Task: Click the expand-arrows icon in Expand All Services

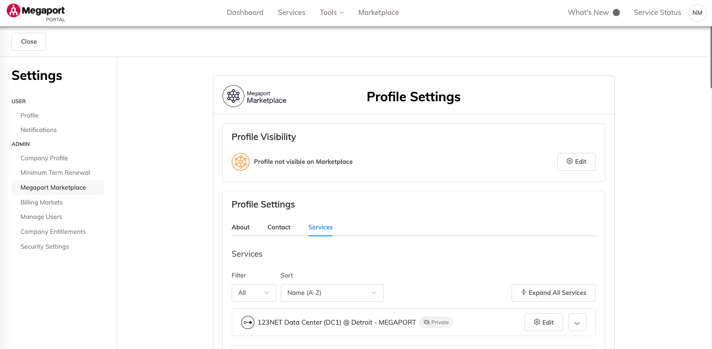Action: (x=523, y=293)
